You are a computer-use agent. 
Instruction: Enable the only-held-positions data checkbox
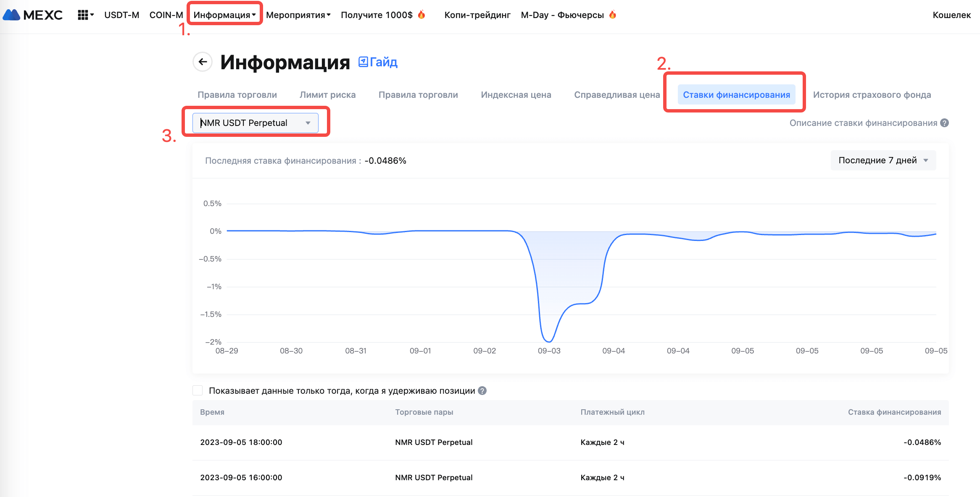(198, 391)
